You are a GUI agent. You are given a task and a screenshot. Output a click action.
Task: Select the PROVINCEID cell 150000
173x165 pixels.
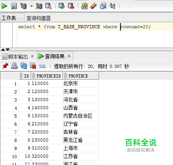47,116
